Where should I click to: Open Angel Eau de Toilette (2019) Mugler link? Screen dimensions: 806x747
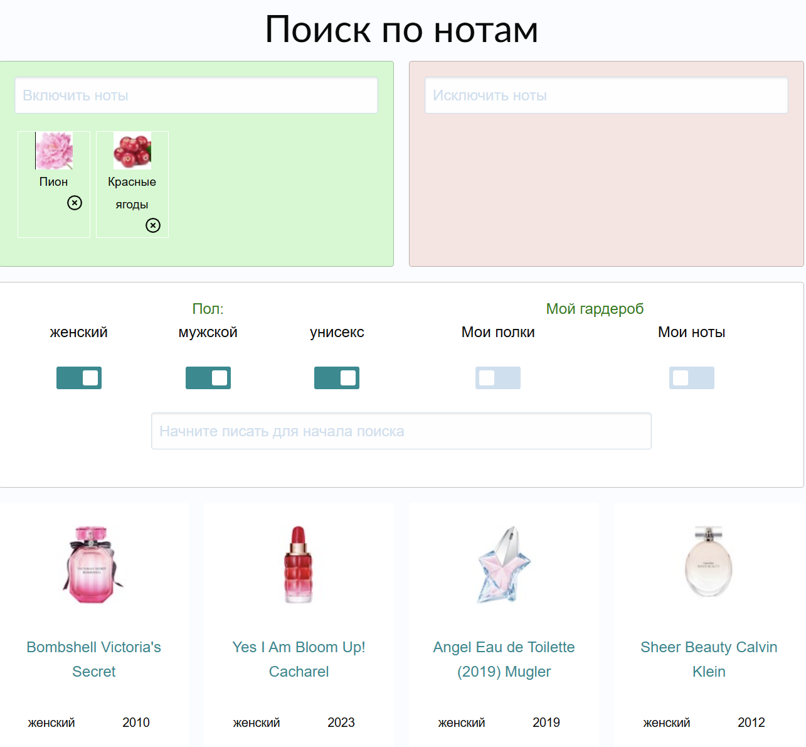pyautogui.click(x=504, y=659)
